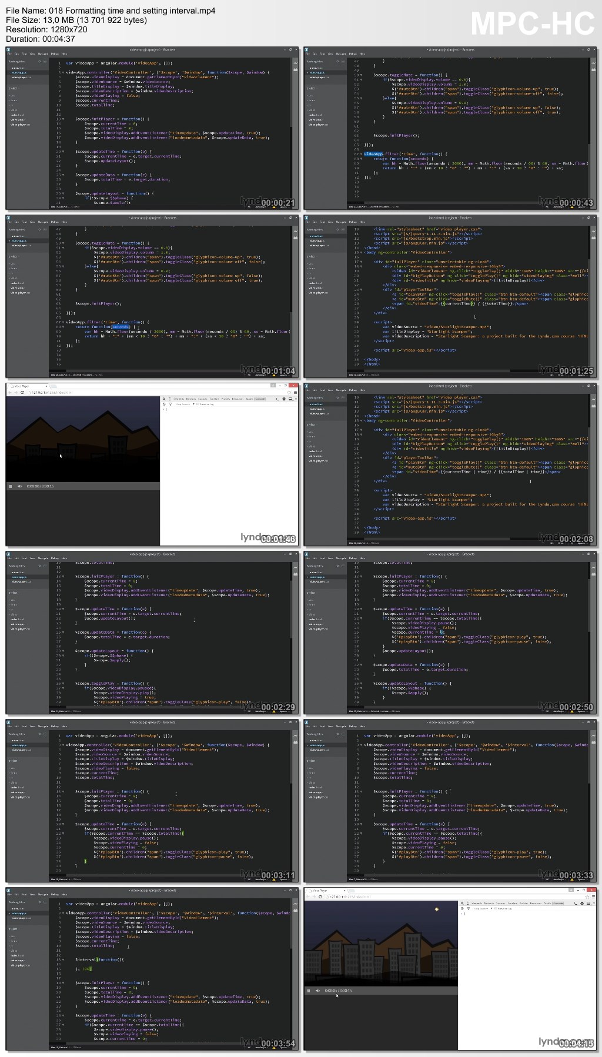Viewport: 602px width, 1057px height.
Task: Open the video frame stamped 00:03:33
Action: pos(451,801)
